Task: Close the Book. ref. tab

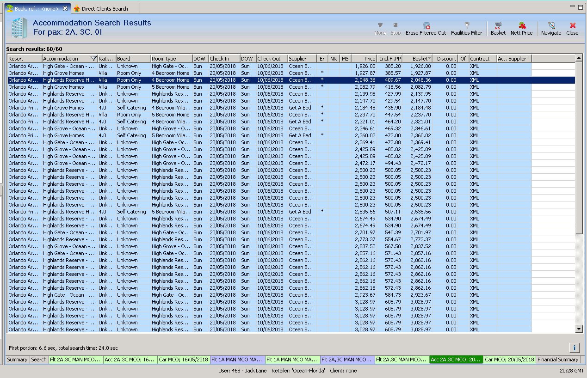Action: pyautogui.click(x=65, y=9)
